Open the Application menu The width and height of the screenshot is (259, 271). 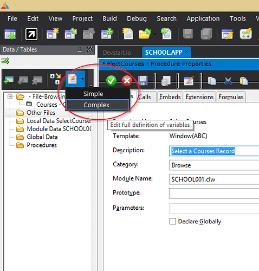click(203, 18)
